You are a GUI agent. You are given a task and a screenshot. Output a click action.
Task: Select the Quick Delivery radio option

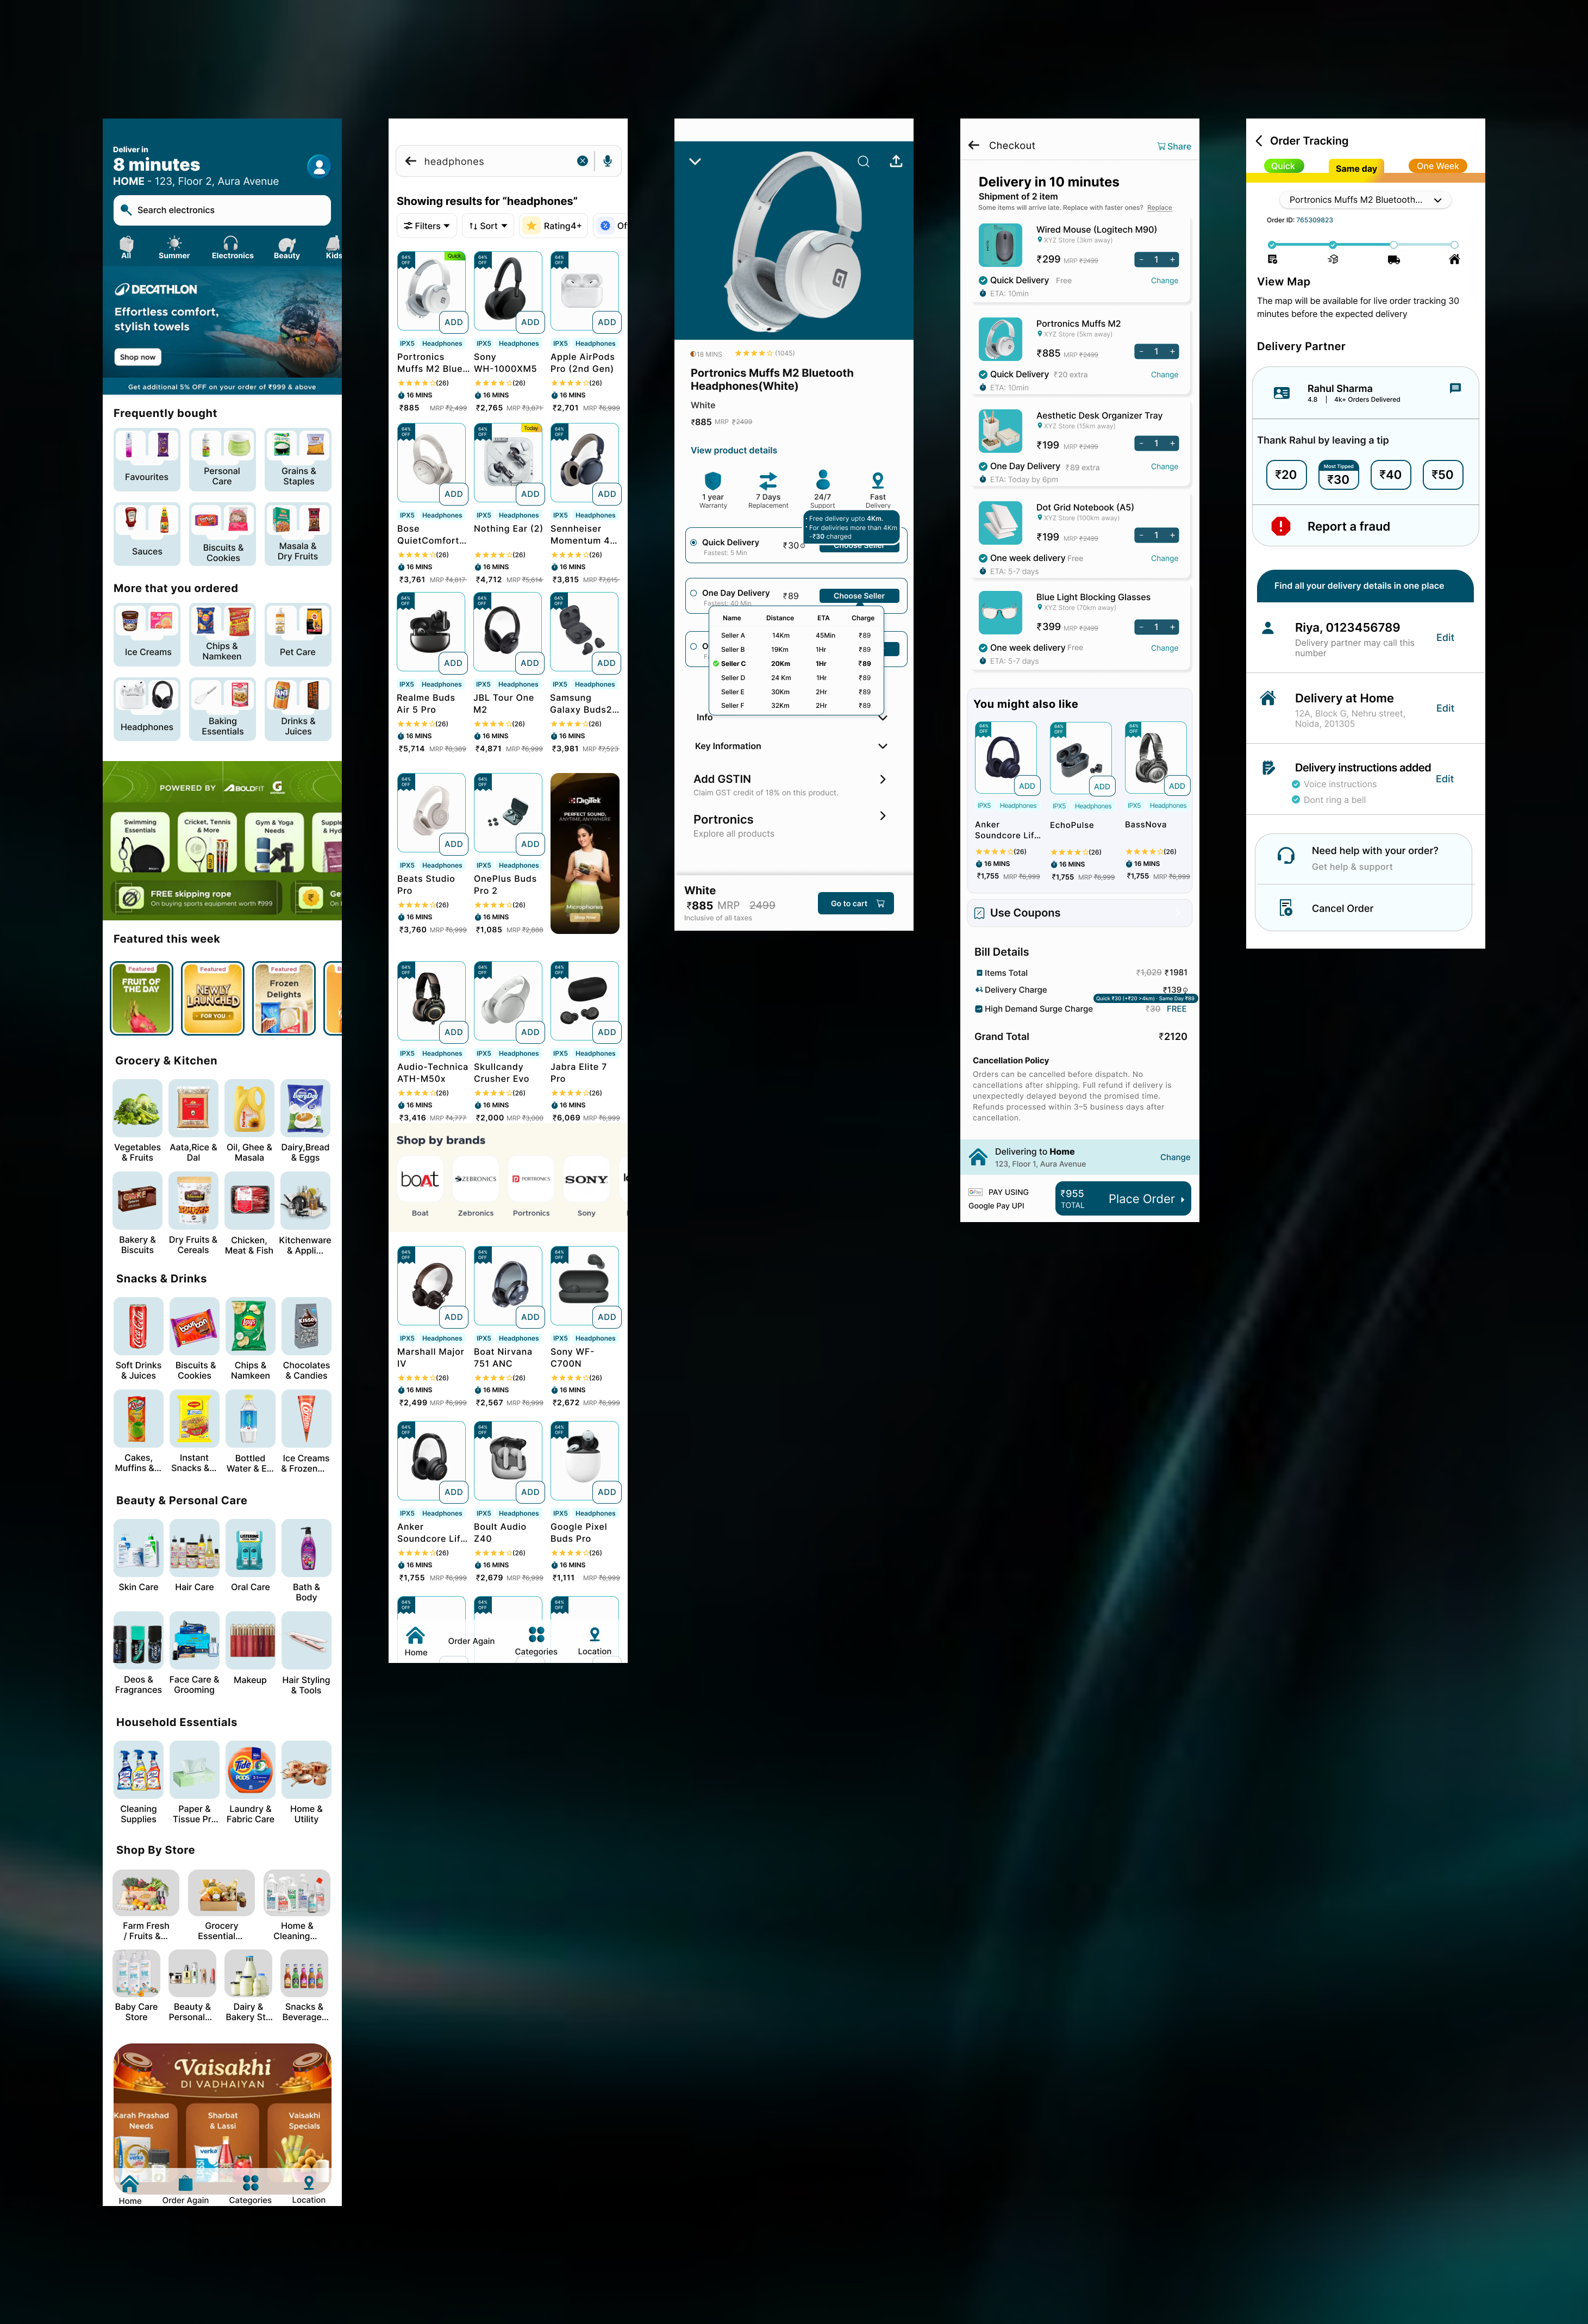[x=693, y=543]
